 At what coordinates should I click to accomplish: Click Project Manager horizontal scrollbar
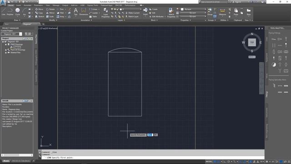coord(17,155)
